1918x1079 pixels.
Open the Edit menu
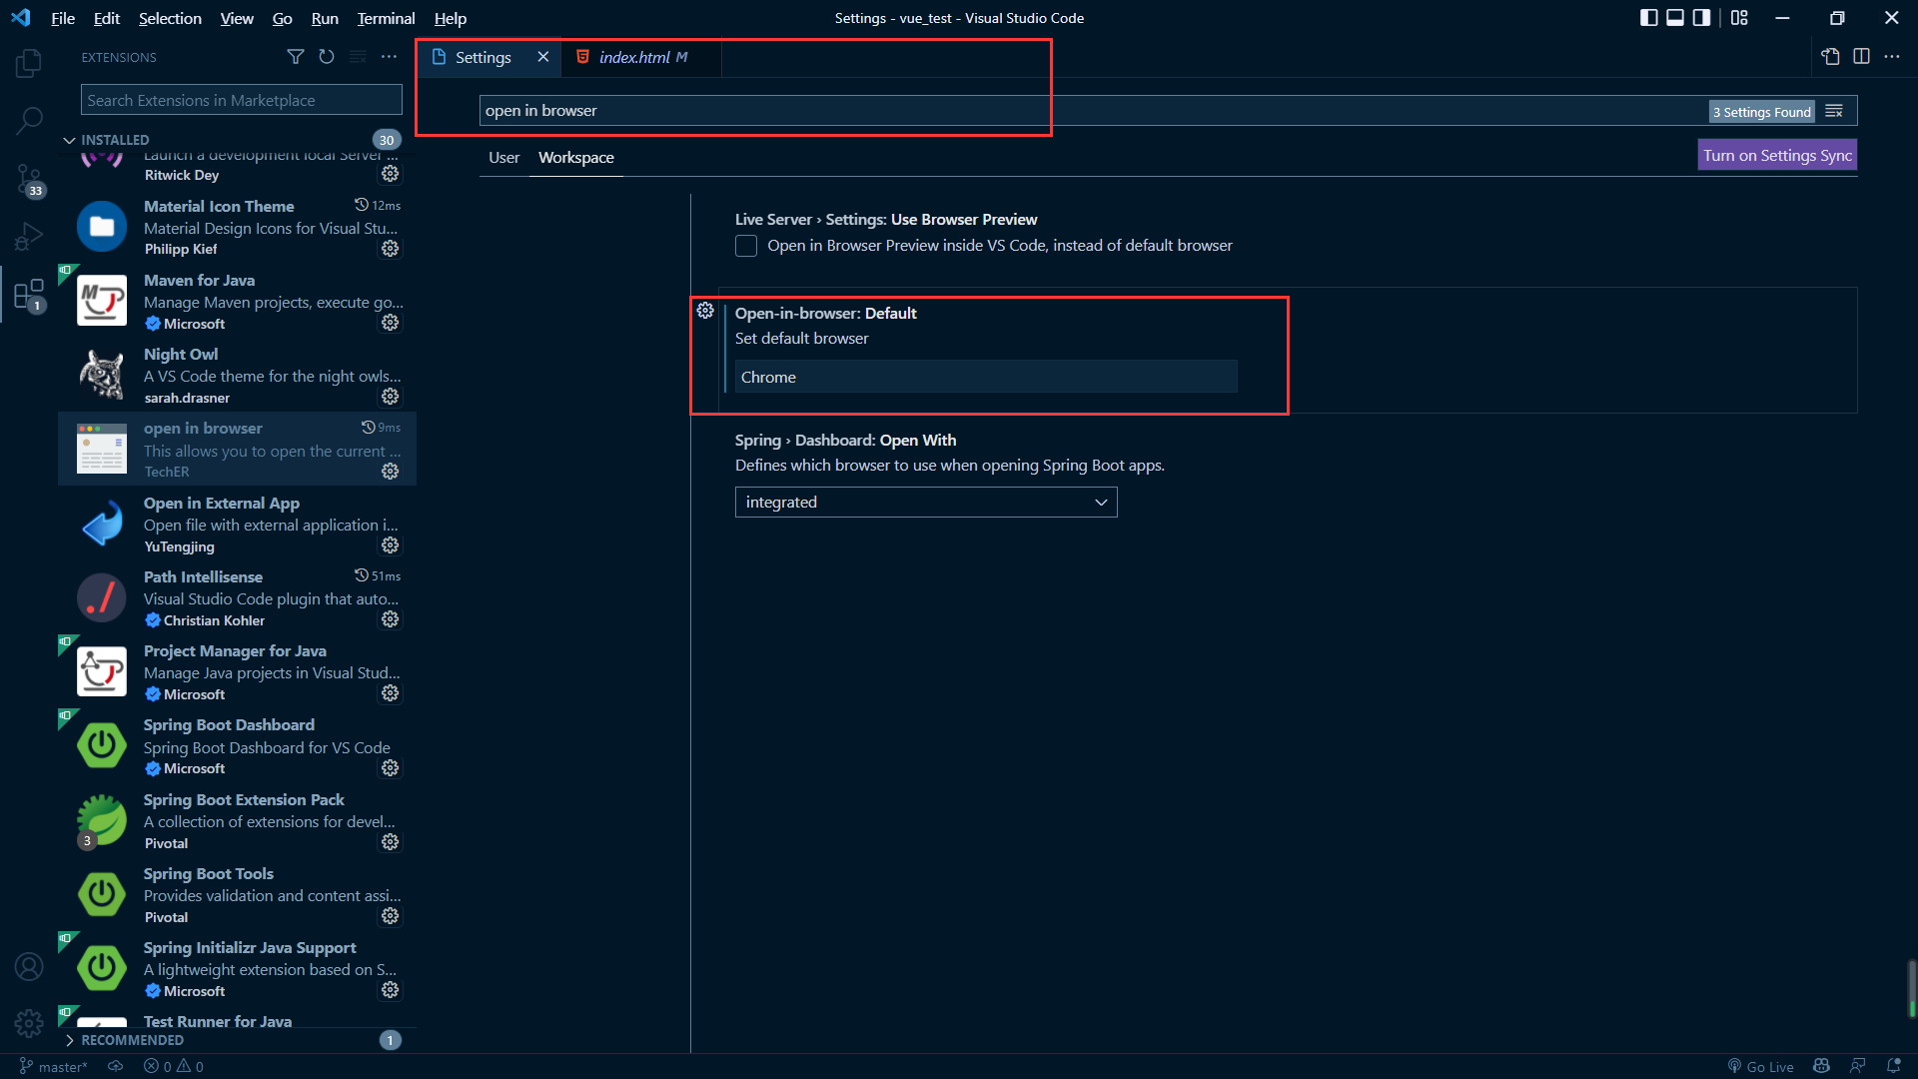[106, 18]
